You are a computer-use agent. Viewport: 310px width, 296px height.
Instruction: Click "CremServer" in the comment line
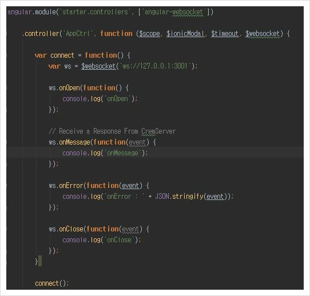(x=158, y=131)
